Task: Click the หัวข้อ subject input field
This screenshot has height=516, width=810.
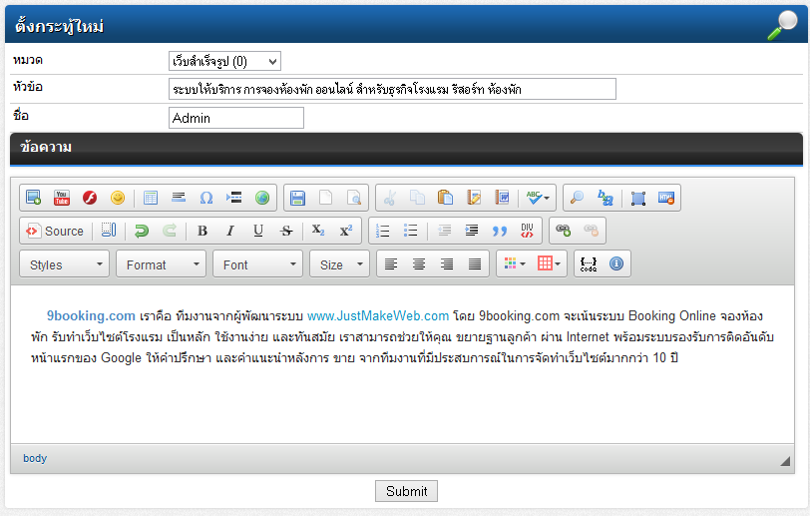Action: [x=392, y=89]
